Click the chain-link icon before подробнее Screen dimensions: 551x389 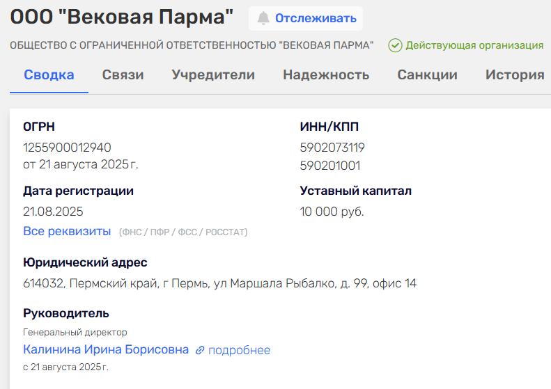coord(200,350)
